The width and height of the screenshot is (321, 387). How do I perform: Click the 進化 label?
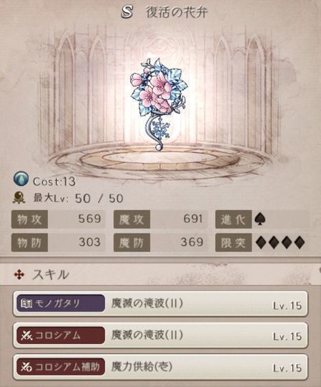(x=234, y=219)
